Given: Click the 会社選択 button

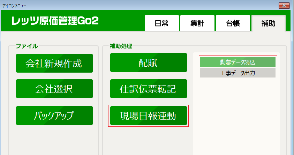Looking at the screenshot, I should pos(54,89).
